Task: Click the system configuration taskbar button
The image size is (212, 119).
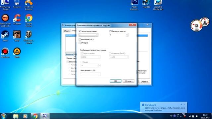Action: pos(45,116)
